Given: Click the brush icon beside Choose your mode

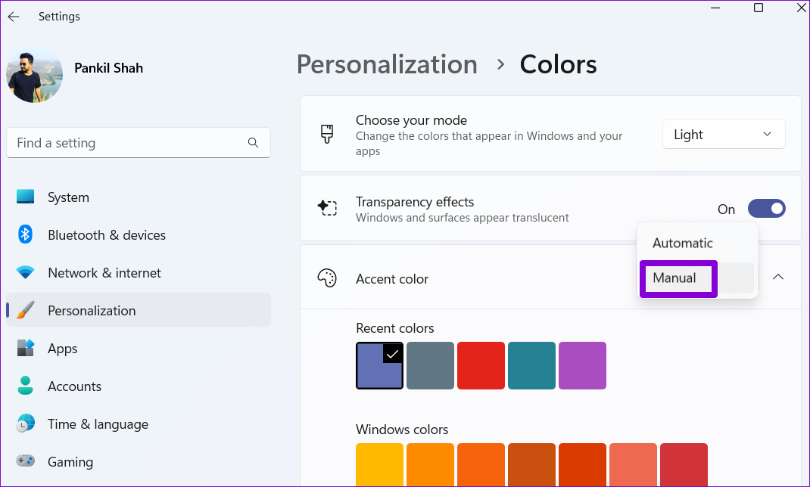Looking at the screenshot, I should tap(327, 134).
